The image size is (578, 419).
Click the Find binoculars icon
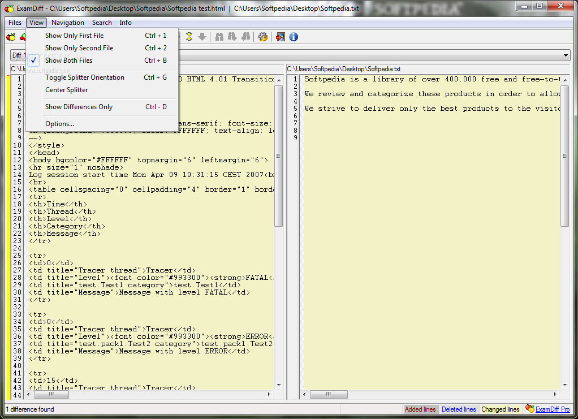point(219,37)
